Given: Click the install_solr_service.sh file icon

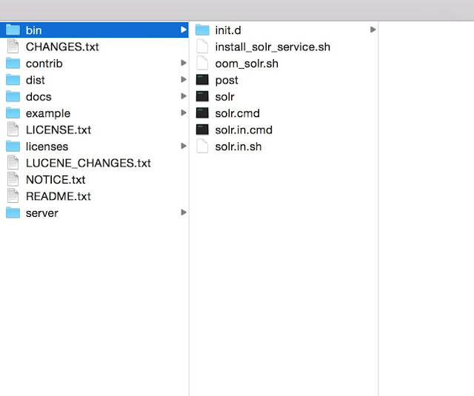Looking at the screenshot, I should (202, 46).
